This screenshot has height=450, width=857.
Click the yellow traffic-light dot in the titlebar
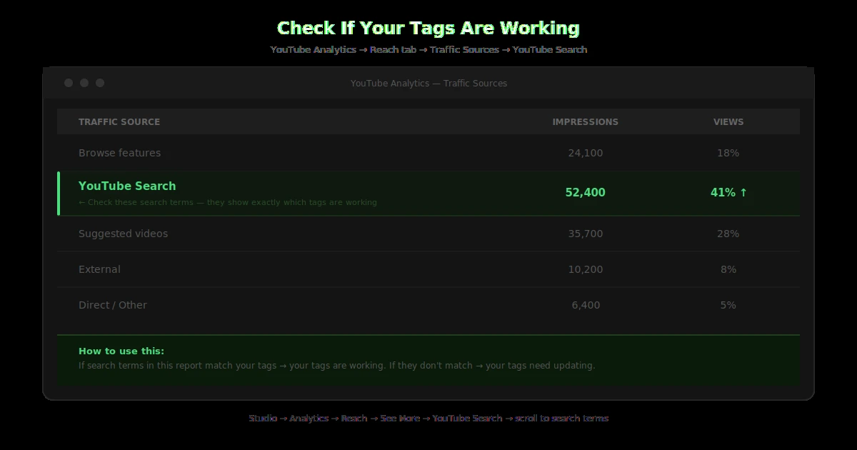84,82
